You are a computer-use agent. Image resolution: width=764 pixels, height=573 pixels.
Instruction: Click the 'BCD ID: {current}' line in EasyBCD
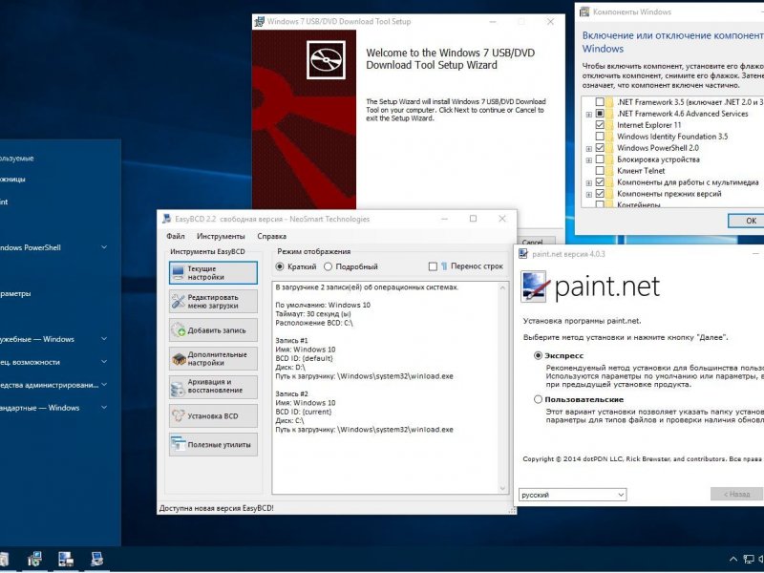[304, 412]
